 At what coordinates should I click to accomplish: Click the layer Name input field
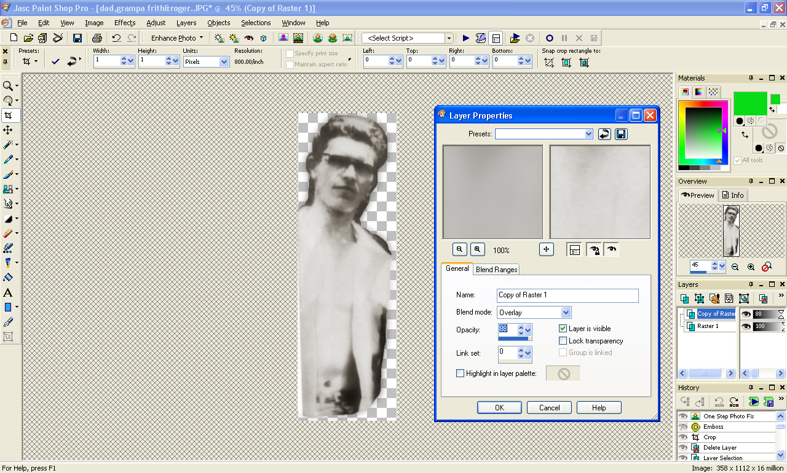(x=568, y=295)
